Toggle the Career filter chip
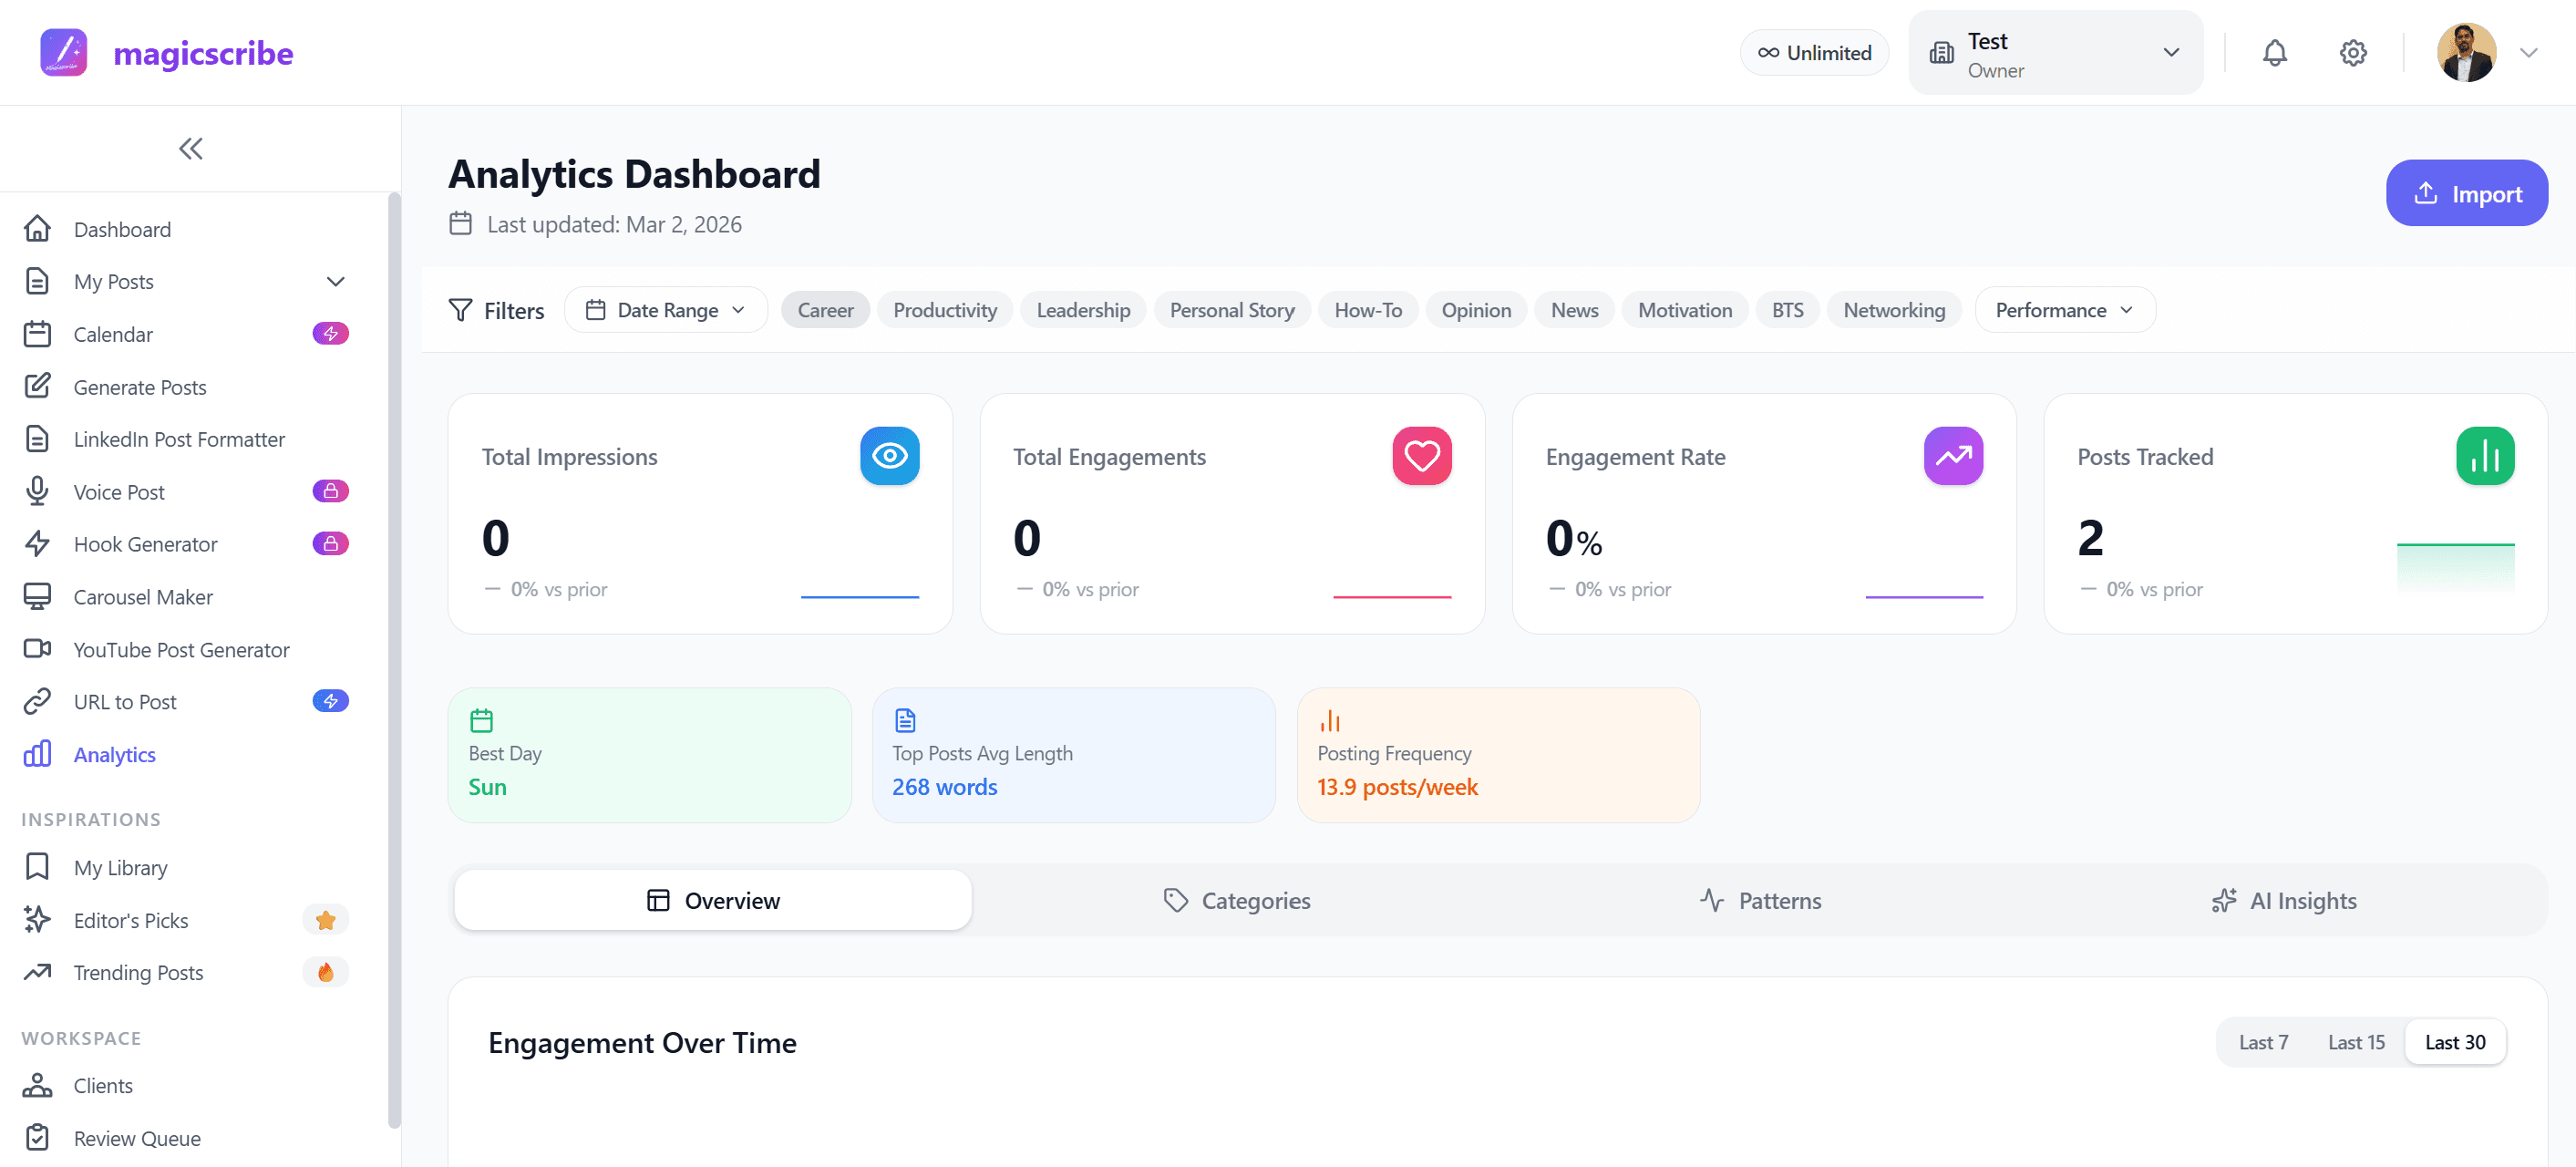This screenshot has height=1167, width=2576. point(825,310)
